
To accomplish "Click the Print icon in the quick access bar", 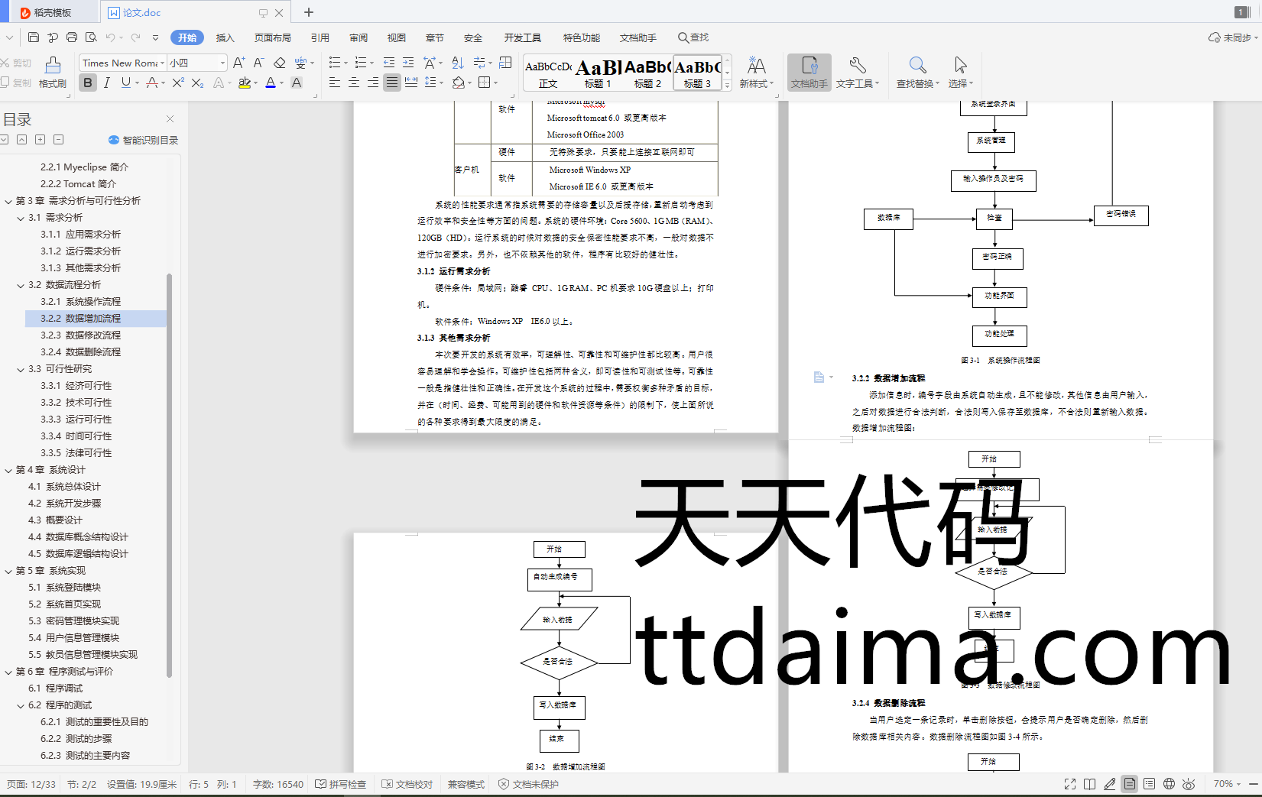I will (72, 37).
